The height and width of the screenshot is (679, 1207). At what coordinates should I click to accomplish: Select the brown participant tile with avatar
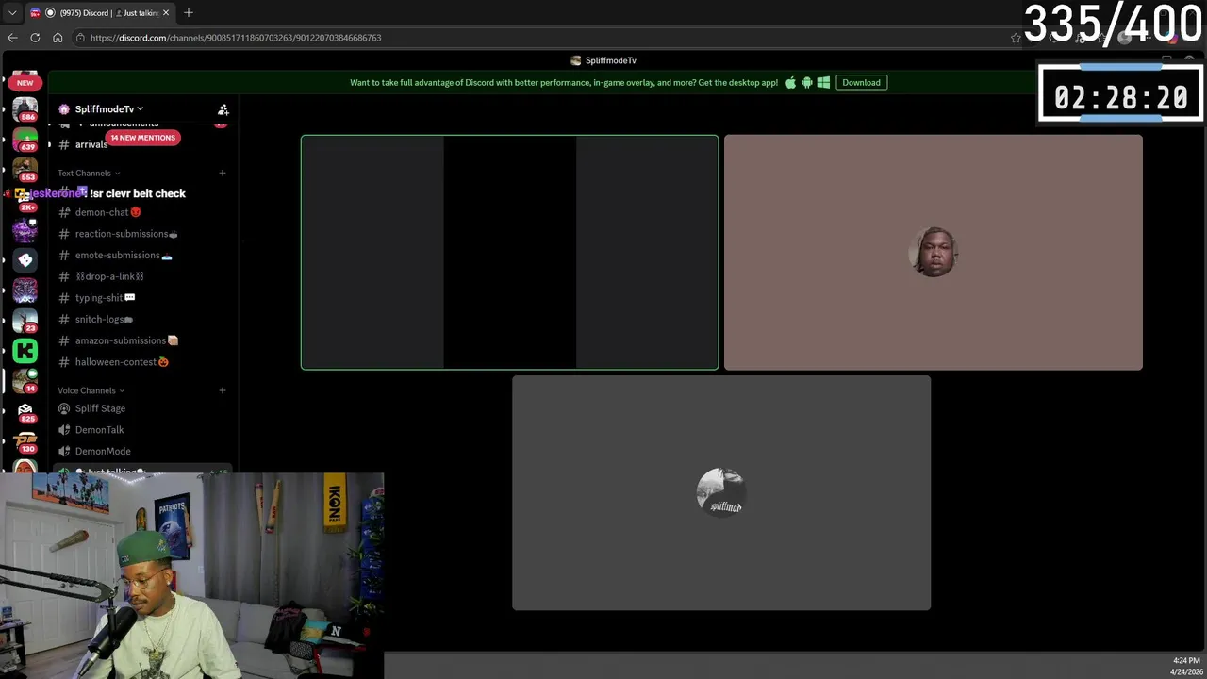934,252
